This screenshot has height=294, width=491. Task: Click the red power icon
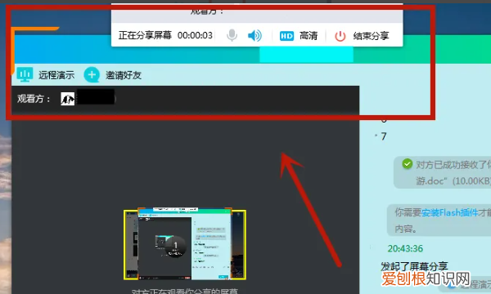pyautogui.click(x=340, y=36)
